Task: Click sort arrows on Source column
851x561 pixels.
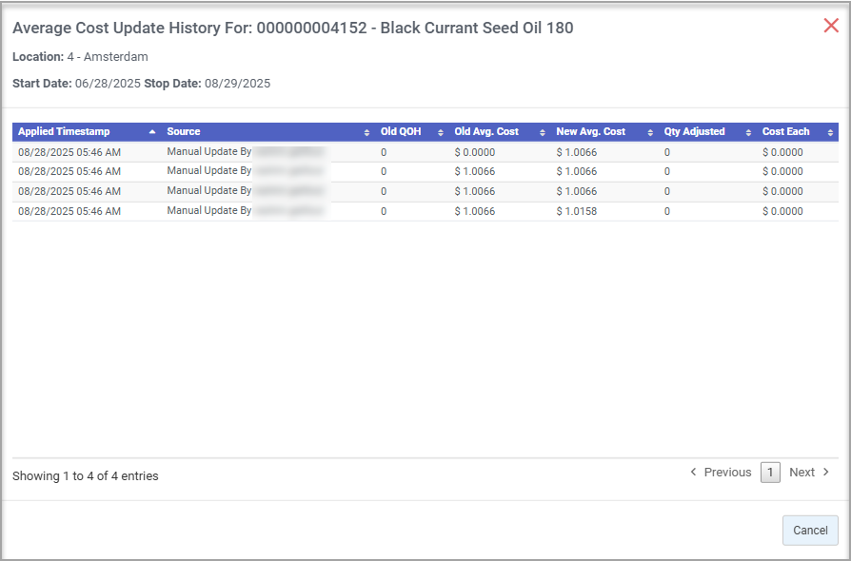Action: click(367, 132)
